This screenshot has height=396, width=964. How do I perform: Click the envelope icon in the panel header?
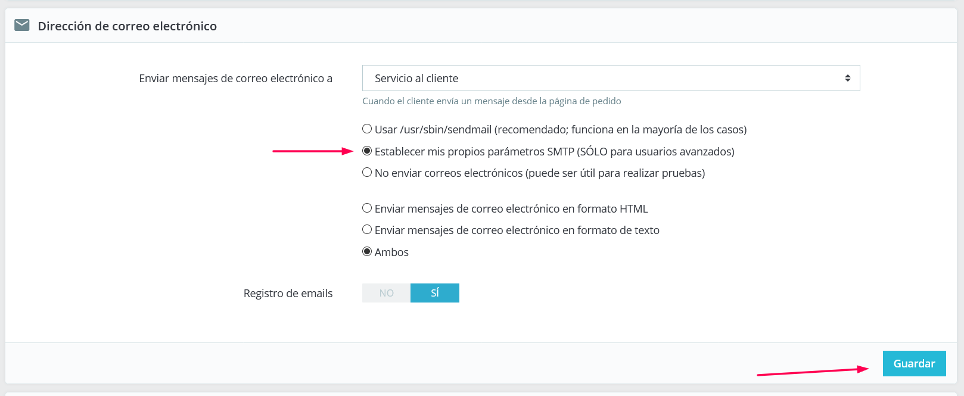pyautogui.click(x=22, y=25)
